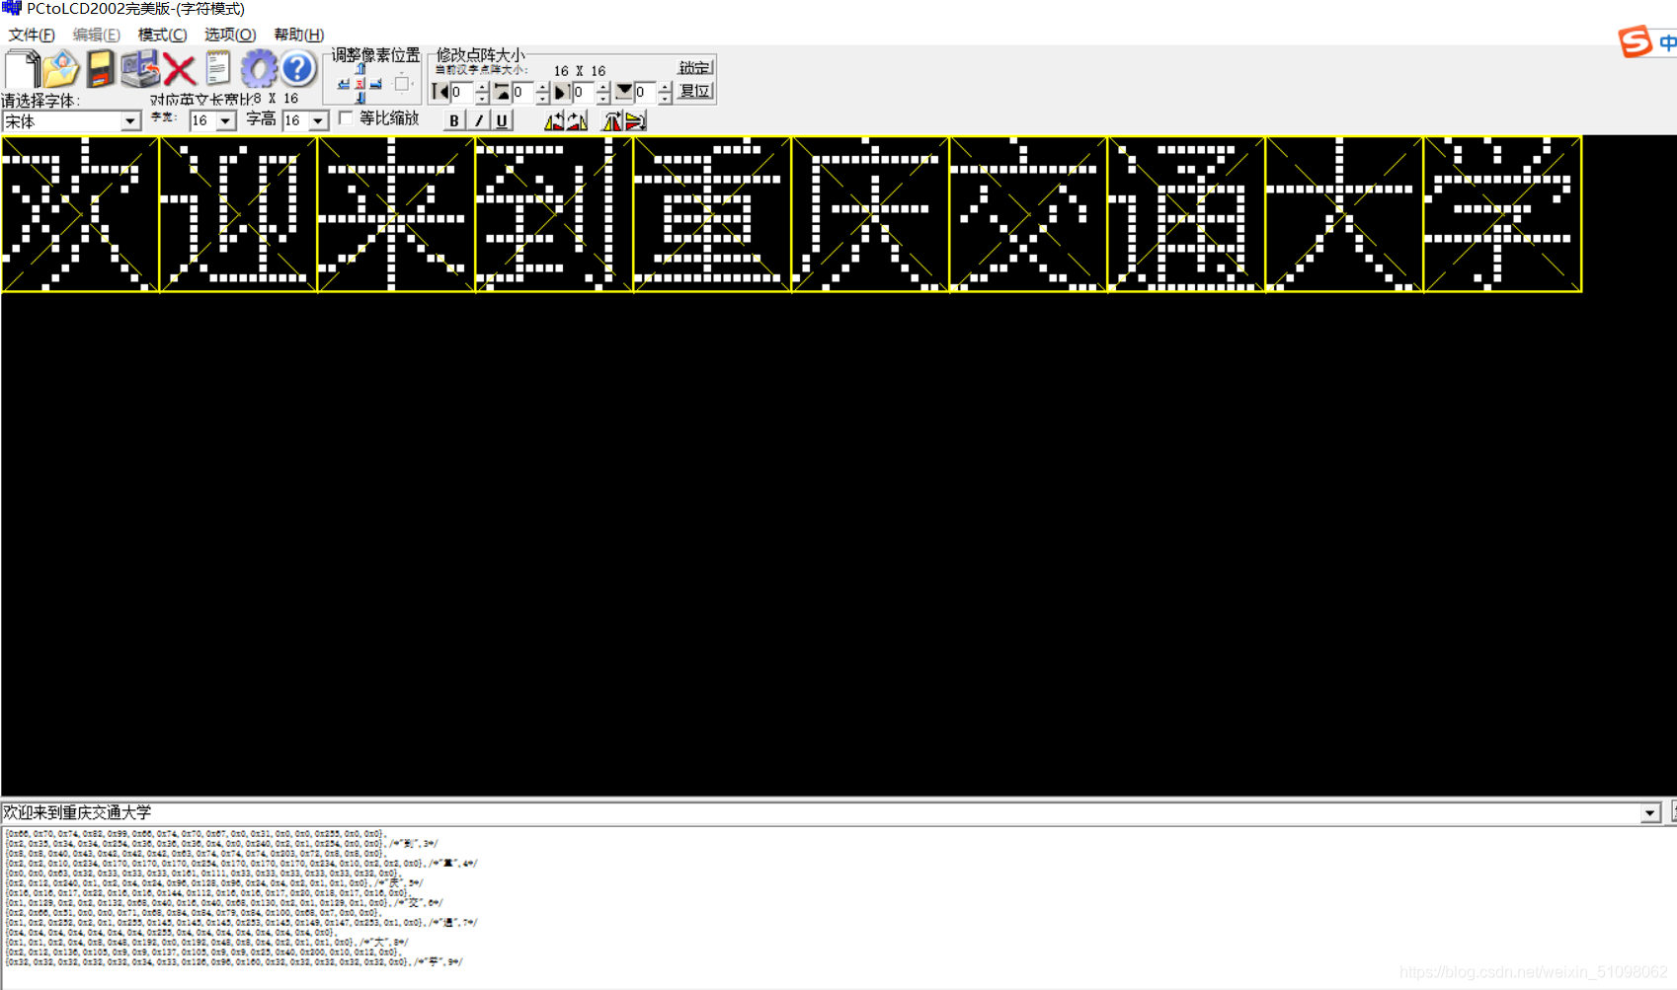Click the output line commented "到",3
This screenshot has width=1677, height=990.
click(x=221, y=844)
